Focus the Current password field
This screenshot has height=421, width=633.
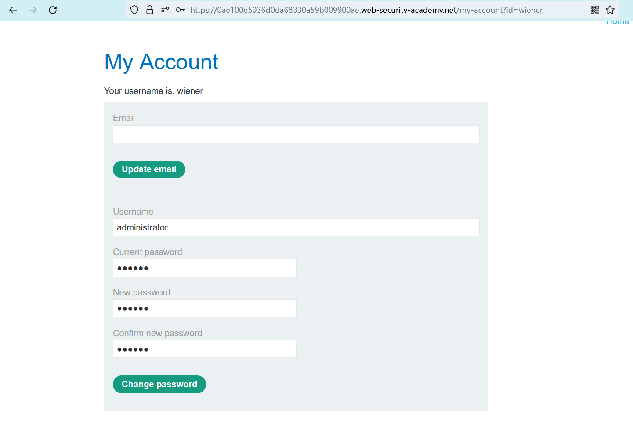point(205,268)
